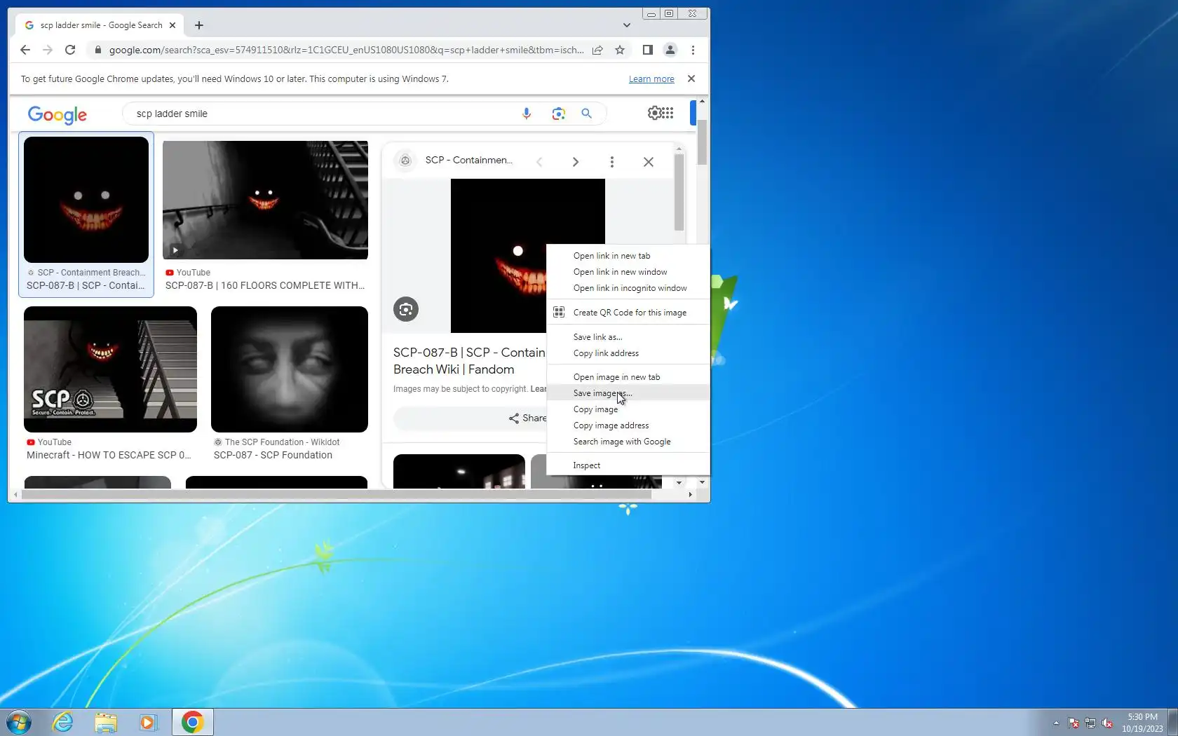Image resolution: width=1178 pixels, height=736 pixels.
Task: Start voice search with the microphone icon
Action: (527, 114)
